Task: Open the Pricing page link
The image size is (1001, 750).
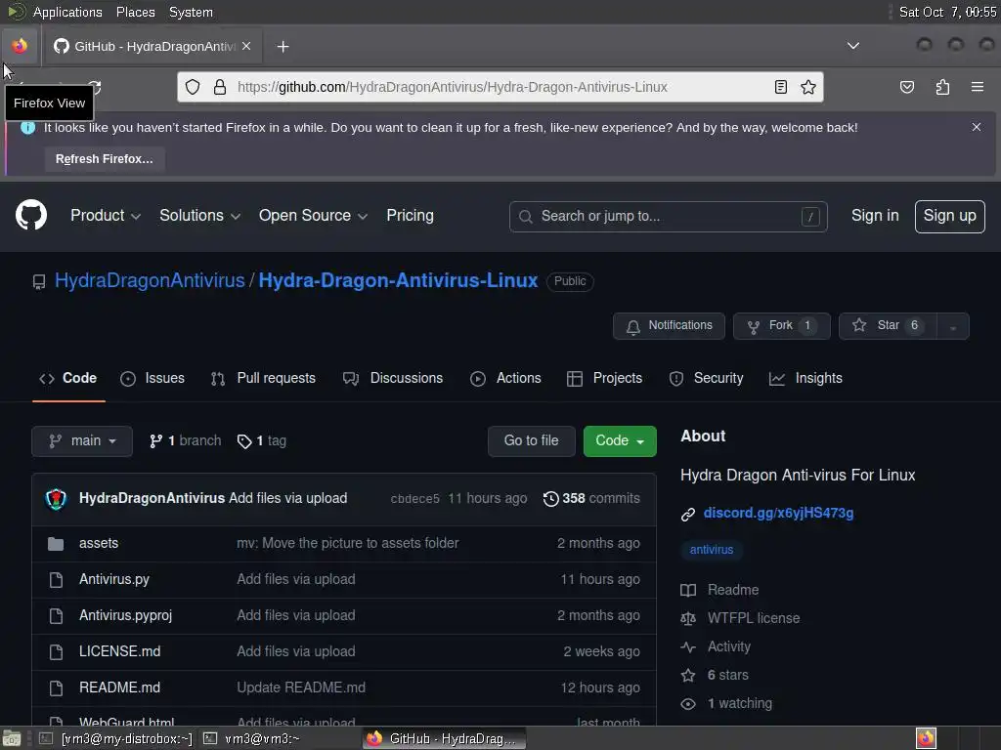Action: coord(410,216)
